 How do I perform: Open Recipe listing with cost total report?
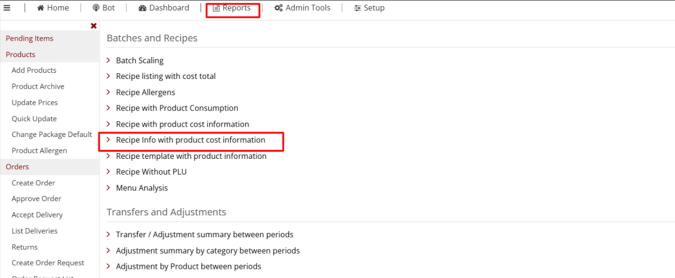pos(166,76)
